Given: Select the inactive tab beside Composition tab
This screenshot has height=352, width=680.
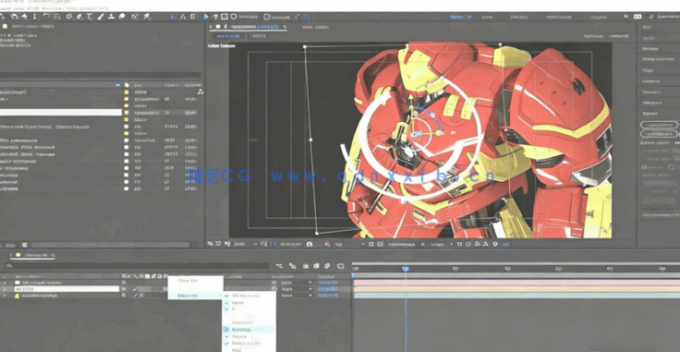Looking at the screenshot, I should tap(315, 27).
